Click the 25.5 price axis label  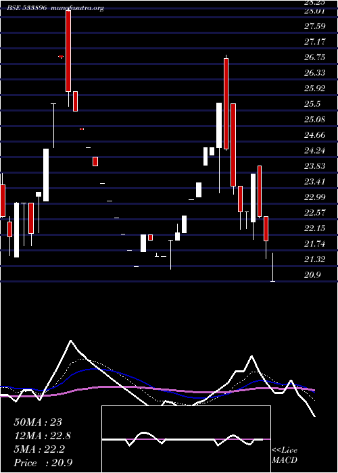pos(312,104)
